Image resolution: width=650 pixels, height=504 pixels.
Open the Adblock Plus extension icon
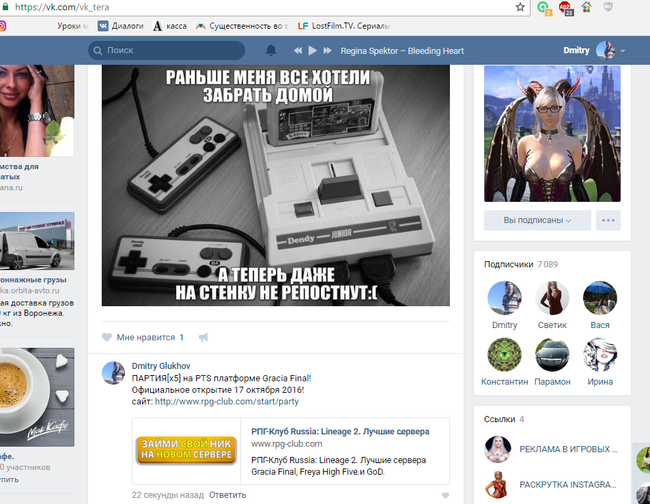(565, 8)
